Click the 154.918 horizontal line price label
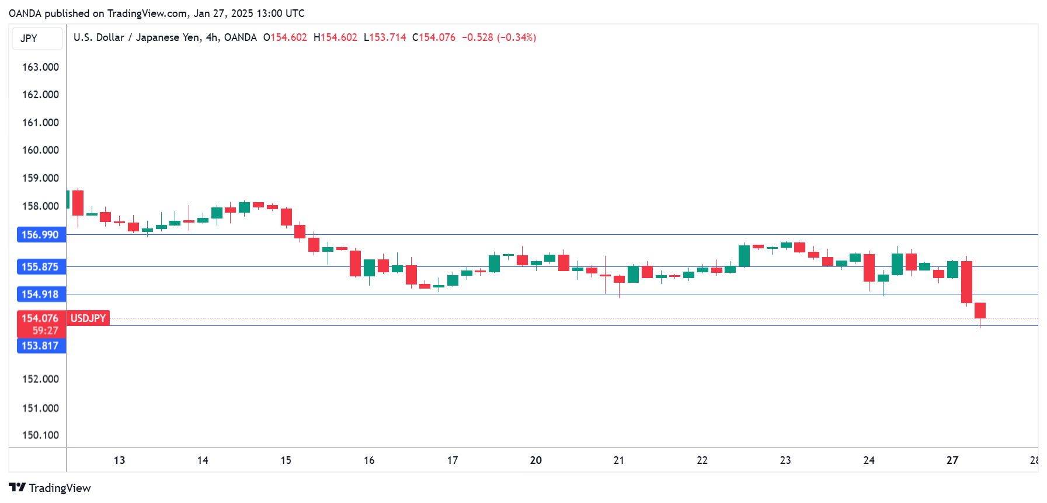The image size is (1047, 503). (x=41, y=294)
